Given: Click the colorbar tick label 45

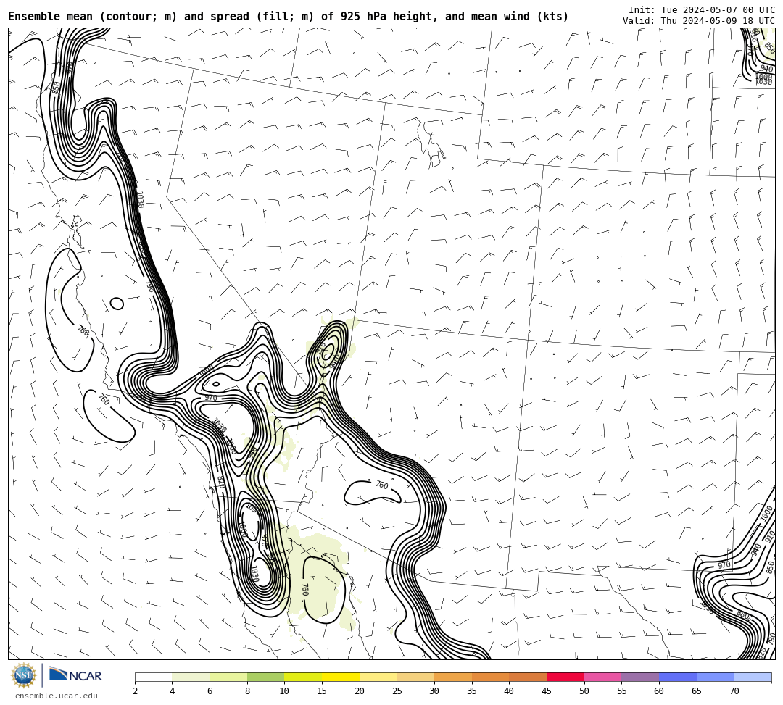Looking at the screenshot, I should tap(547, 691).
